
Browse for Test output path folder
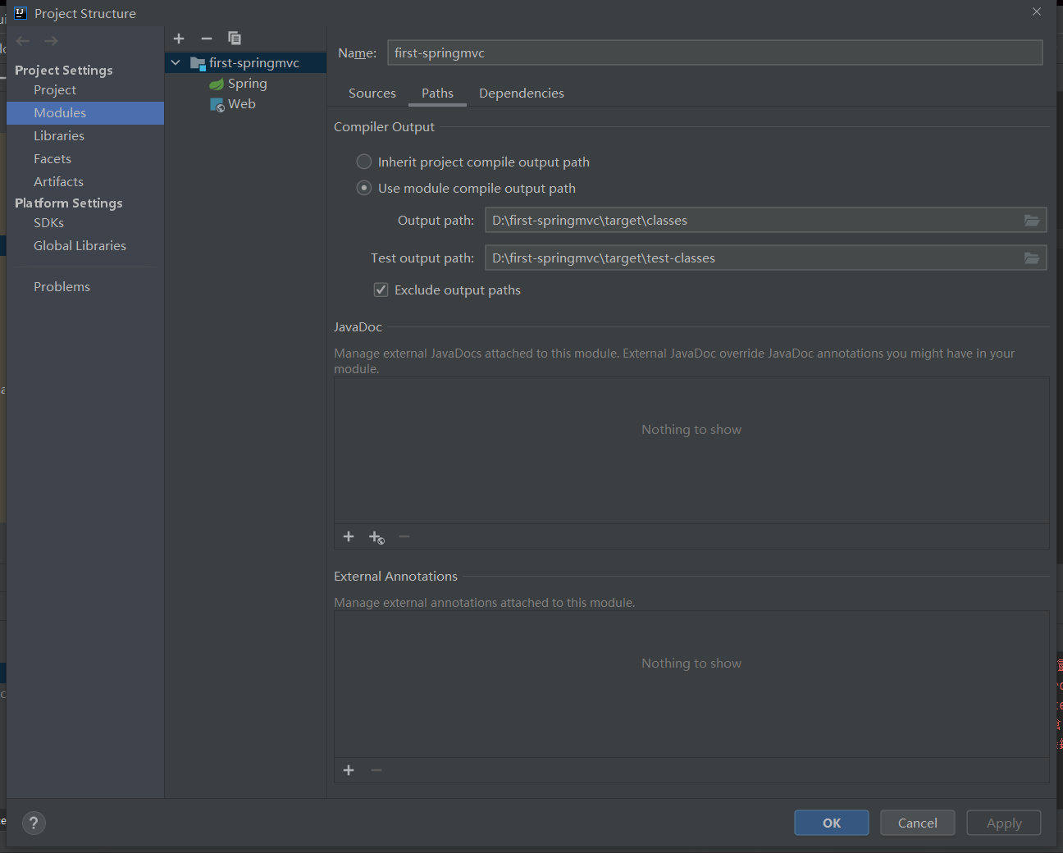(x=1032, y=258)
